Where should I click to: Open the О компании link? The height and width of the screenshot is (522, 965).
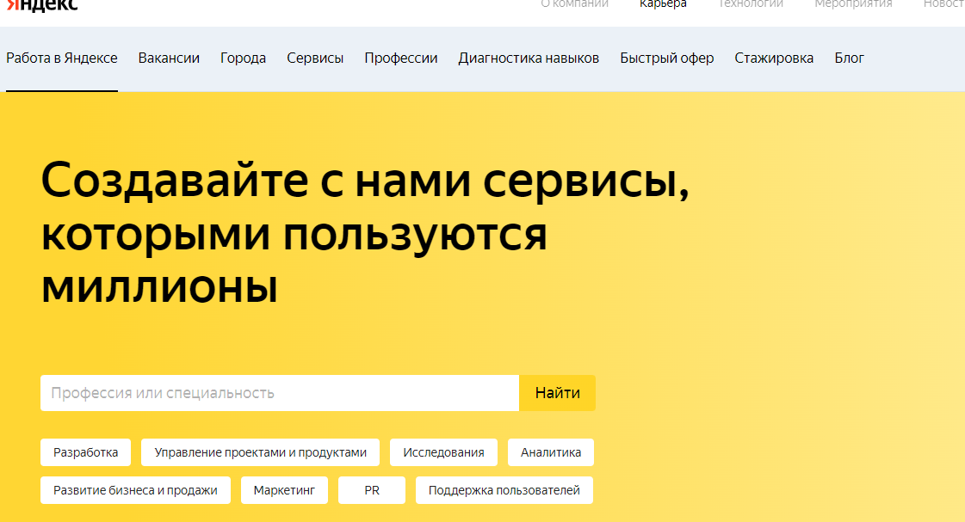coord(574,4)
